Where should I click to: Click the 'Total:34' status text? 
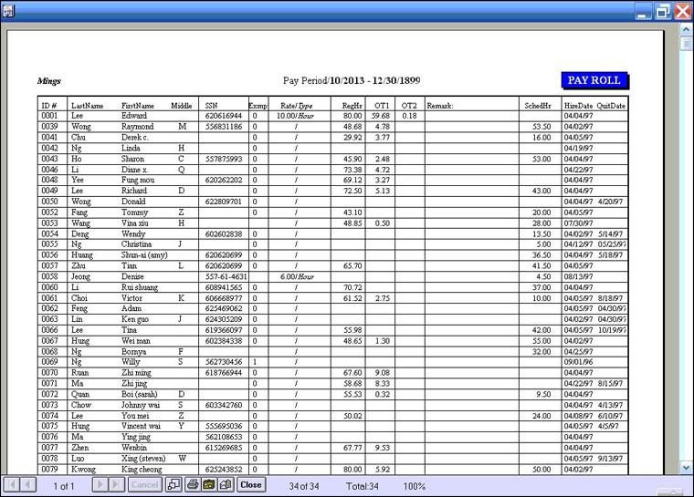coord(362,486)
